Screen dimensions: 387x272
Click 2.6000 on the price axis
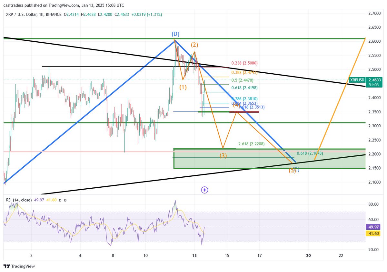[x=374, y=41]
